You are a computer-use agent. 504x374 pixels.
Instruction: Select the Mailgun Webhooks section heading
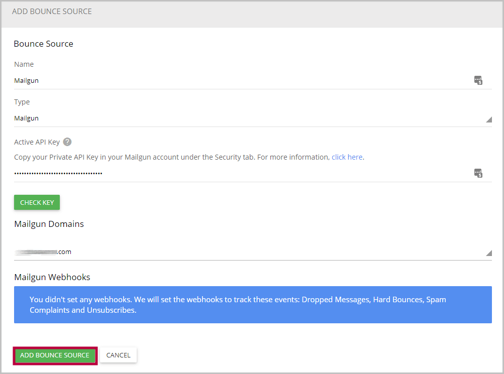click(x=52, y=277)
